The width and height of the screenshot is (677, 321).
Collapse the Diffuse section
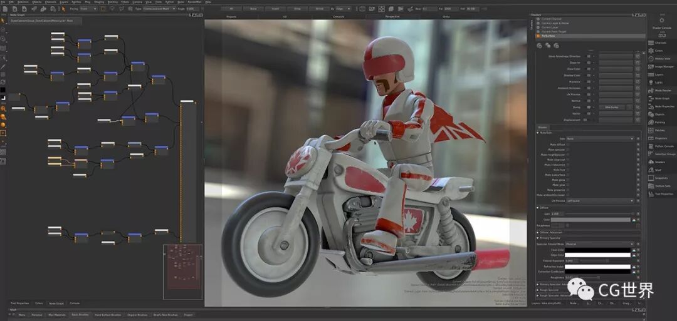click(538, 208)
